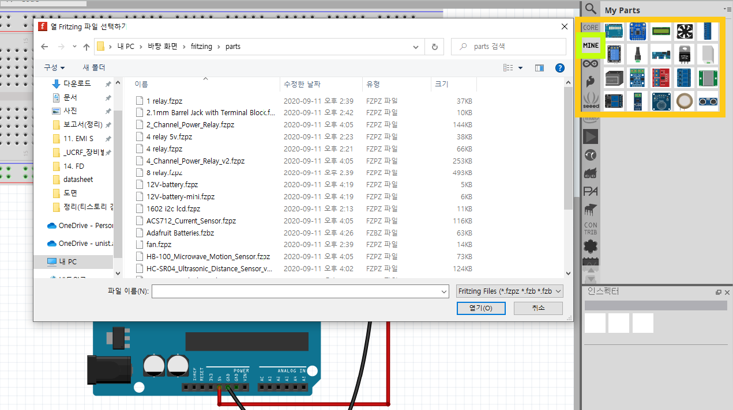Select 'ACS712_Current_Sensor.fzpz' file
Screen dimensions: 733x410
click(191, 221)
